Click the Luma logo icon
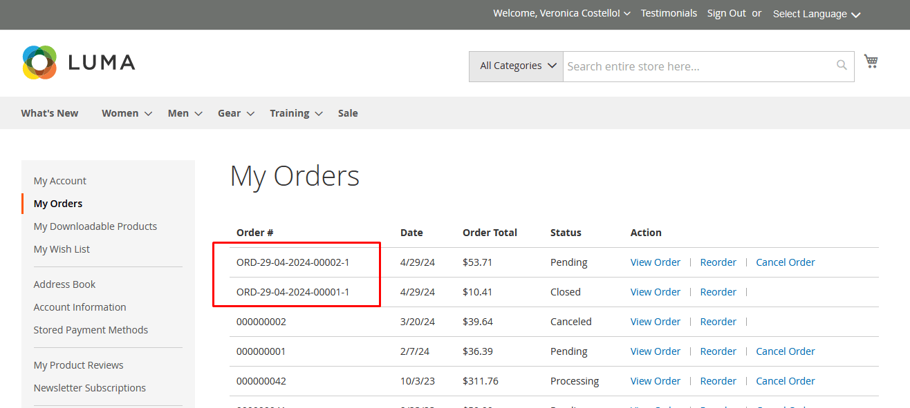This screenshot has height=408, width=910. [39, 63]
